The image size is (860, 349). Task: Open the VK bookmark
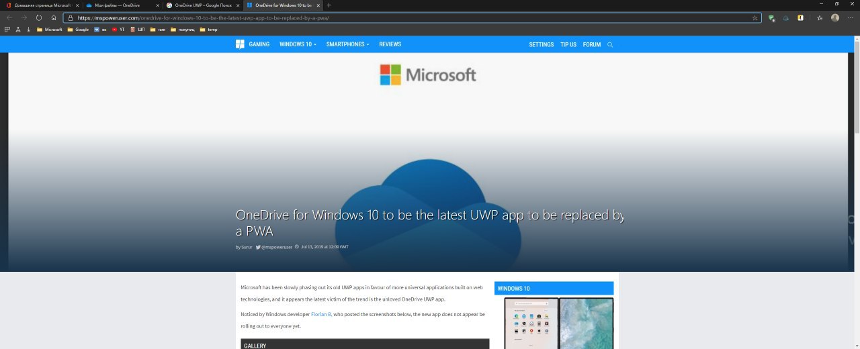[101, 30]
